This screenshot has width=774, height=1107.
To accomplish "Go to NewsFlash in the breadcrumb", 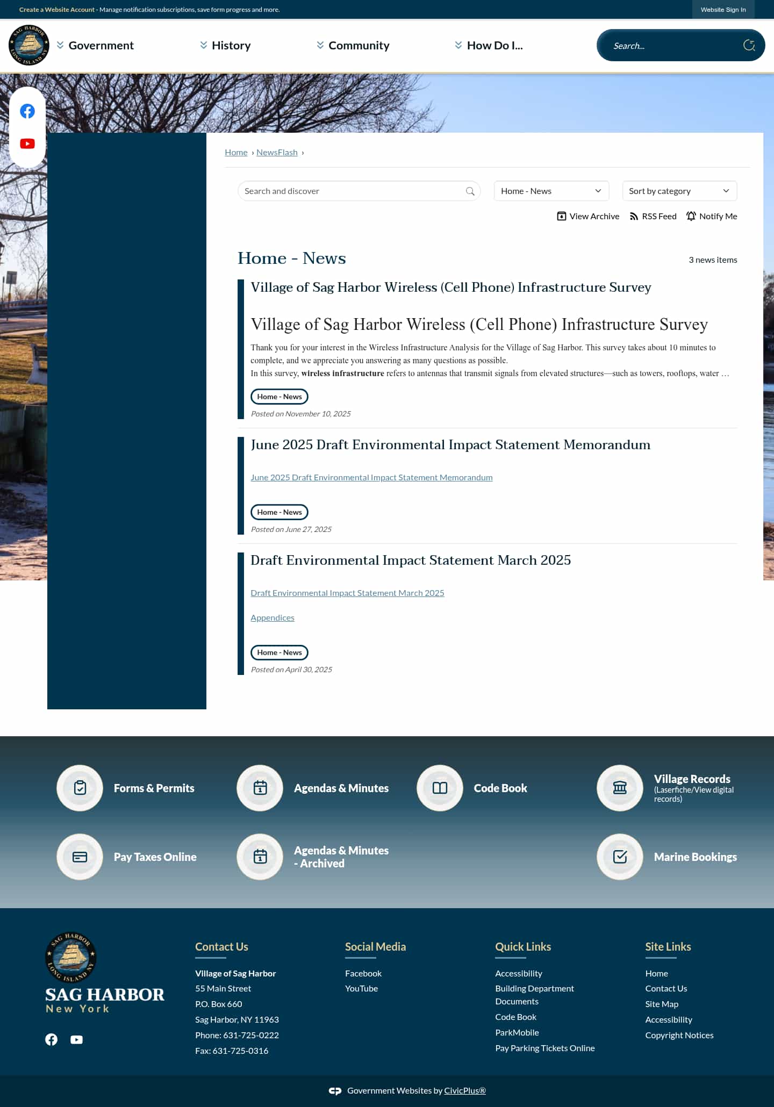I will click(277, 153).
